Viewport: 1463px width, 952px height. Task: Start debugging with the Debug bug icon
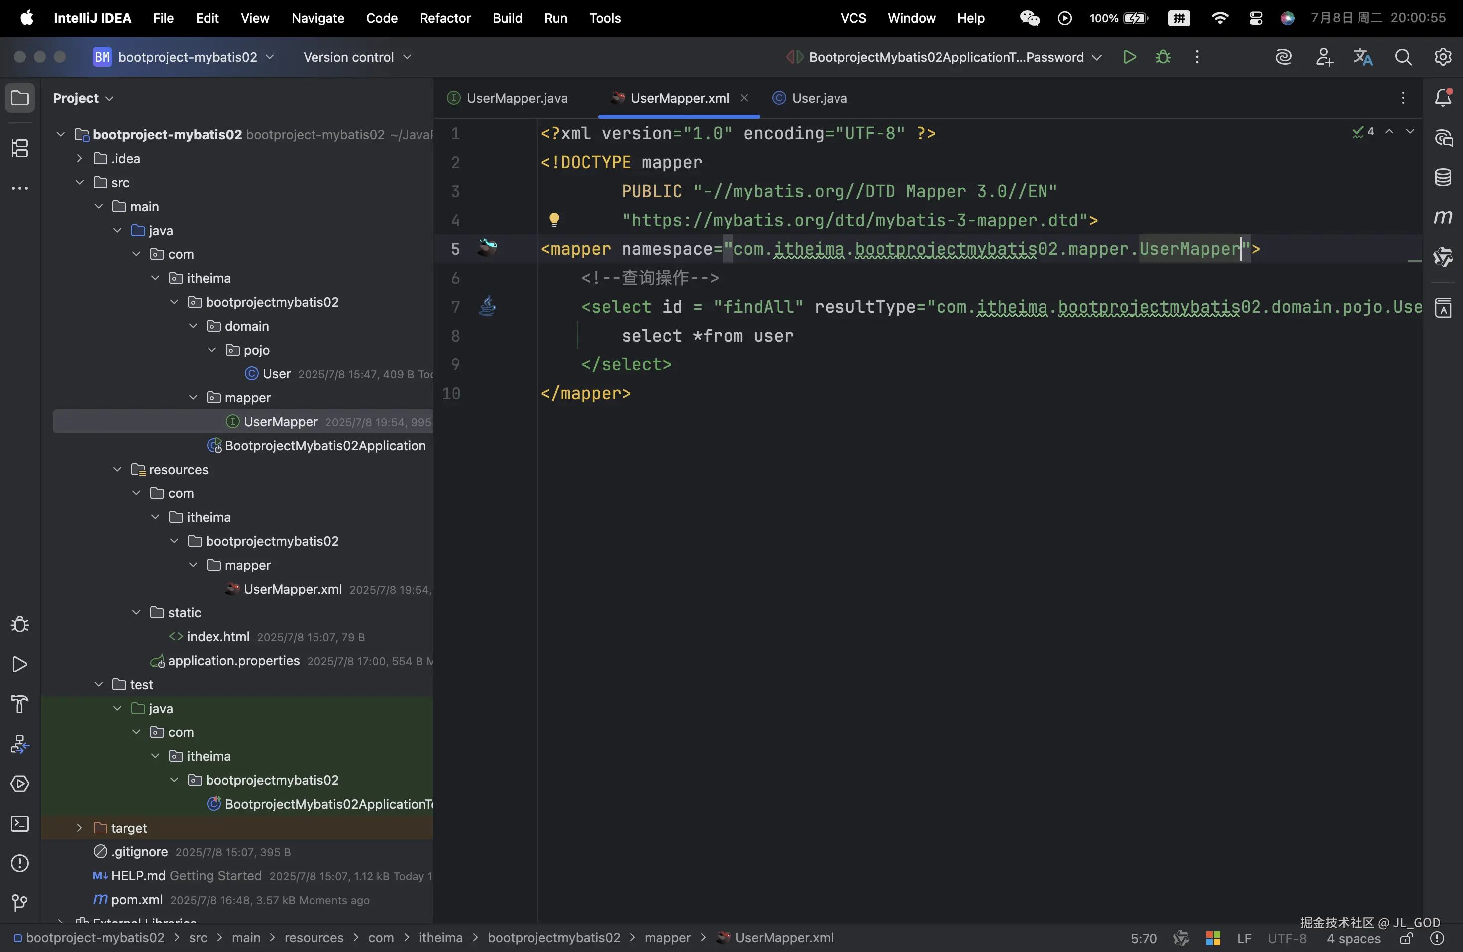point(1163,57)
